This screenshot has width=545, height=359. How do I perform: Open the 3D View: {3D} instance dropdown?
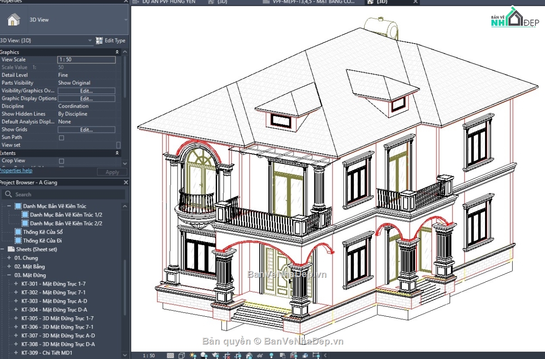click(89, 40)
